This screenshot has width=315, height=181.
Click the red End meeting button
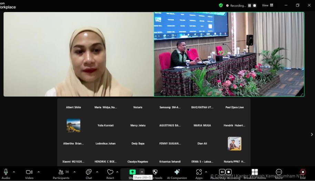[303, 172]
